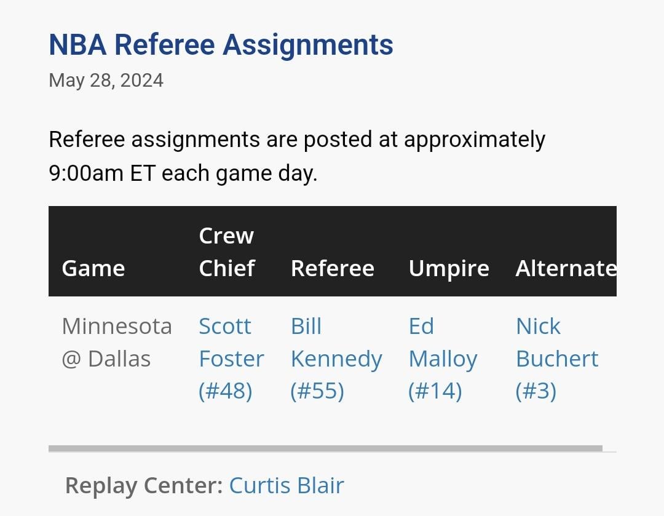Open the Curtis Blair replay center link
Viewport: 664px width, 516px height.
point(286,485)
